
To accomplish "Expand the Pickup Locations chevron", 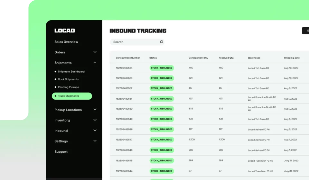I will (95, 110).
